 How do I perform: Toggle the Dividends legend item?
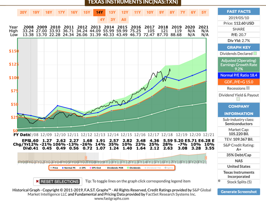pyautogui.click(x=134, y=168)
